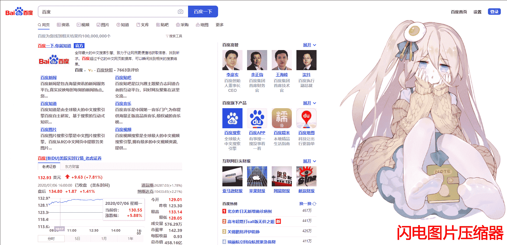
Task: Switch to the 视频 tab
Action: (83, 25)
